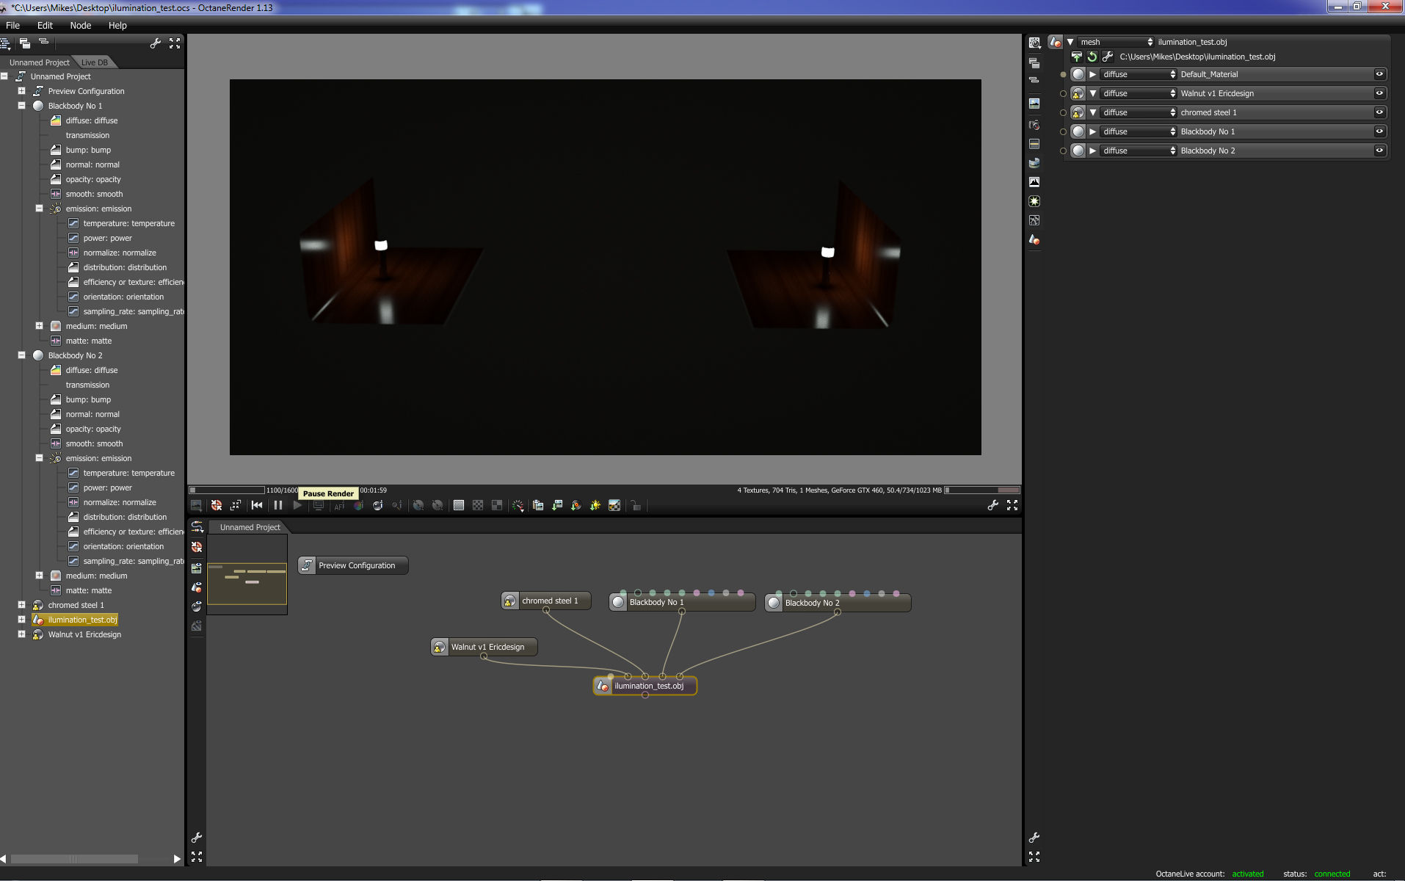The width and height of the screenshot is (1405, 881).
Task: Click the save render image icon
Action: coord(557,505)
